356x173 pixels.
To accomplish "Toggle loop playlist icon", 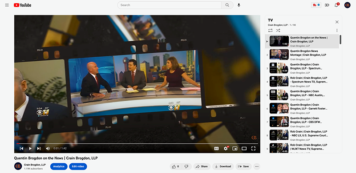I will click(270, 30).
